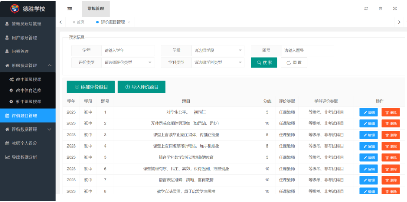Delete question 1 对学生公平
Viewport: 407px width, 202px height.
(x=391, y=113)
